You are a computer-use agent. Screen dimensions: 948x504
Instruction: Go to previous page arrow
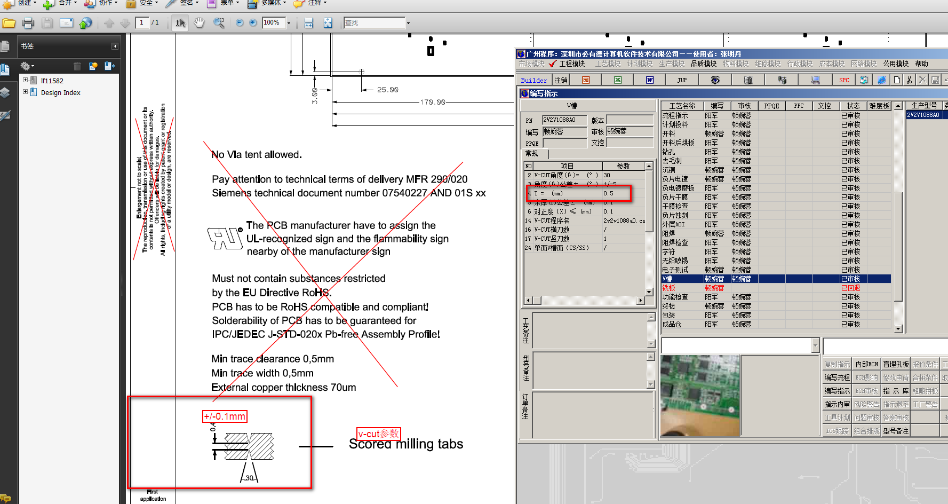(109, 23)
